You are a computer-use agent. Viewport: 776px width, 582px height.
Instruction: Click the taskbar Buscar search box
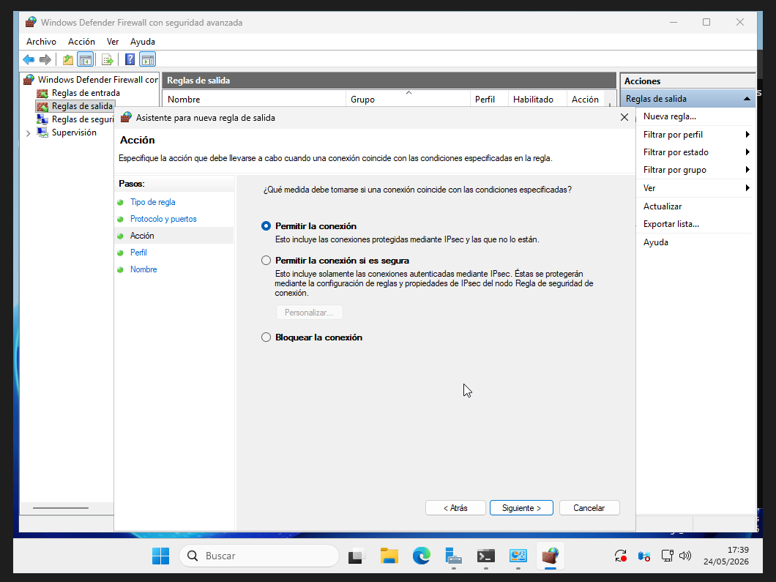pyautogui.click(x=259, y=556)
